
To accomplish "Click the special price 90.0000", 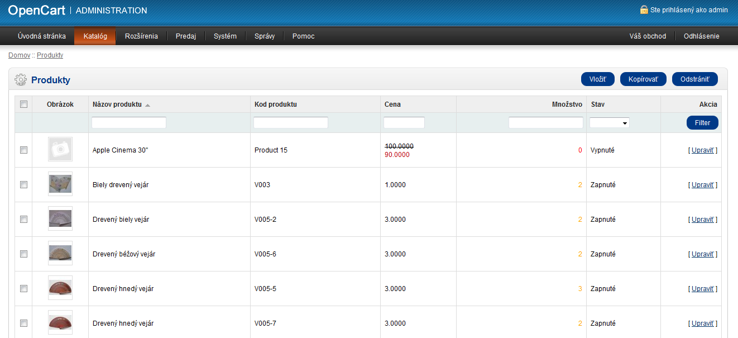I will pyautogui.click(x=397, y=155).
